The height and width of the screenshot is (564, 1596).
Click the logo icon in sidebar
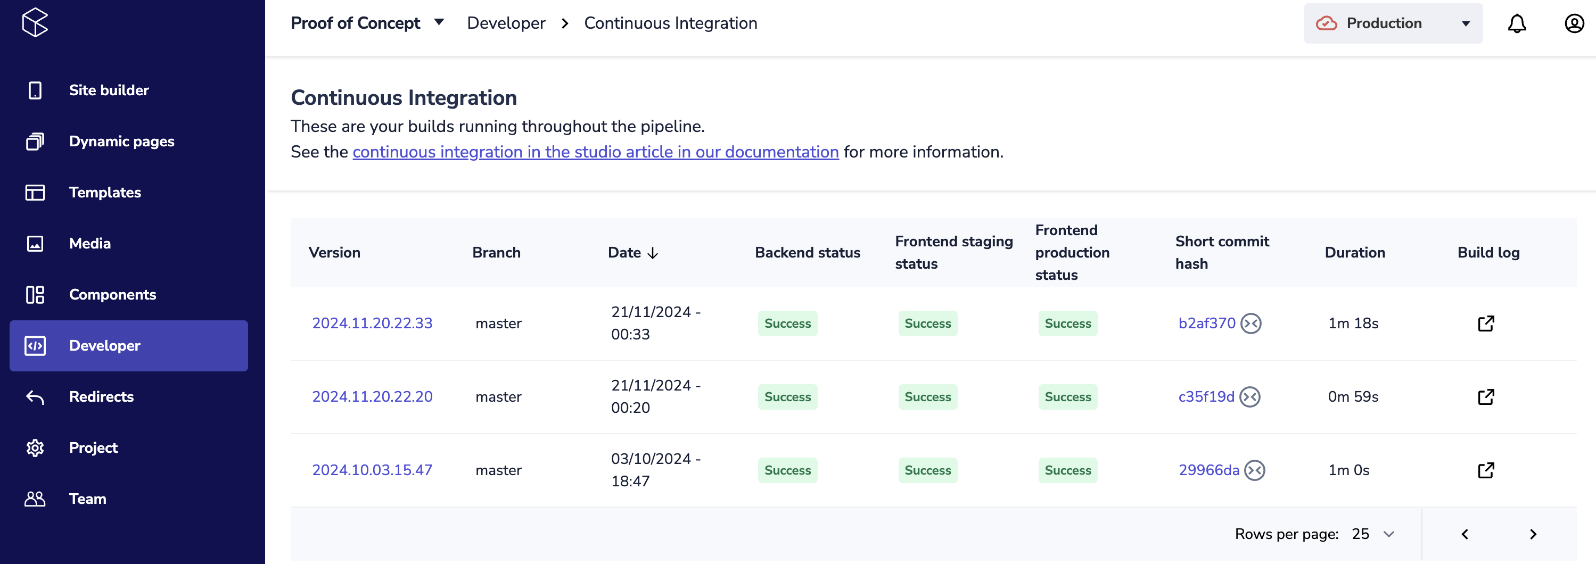click(35, 23)
